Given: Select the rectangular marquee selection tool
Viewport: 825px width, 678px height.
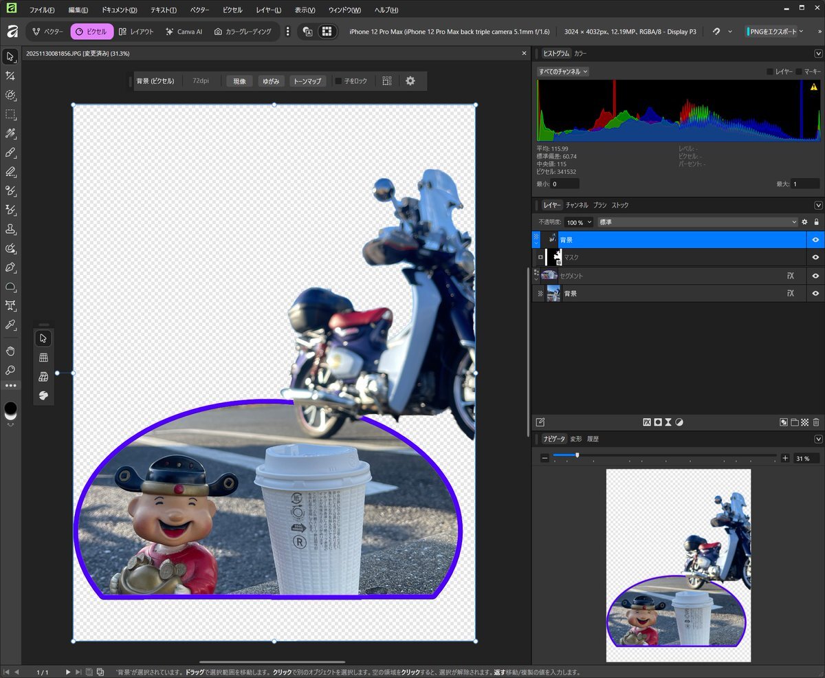Looking at the screenshot, I should tap(10, 114).
